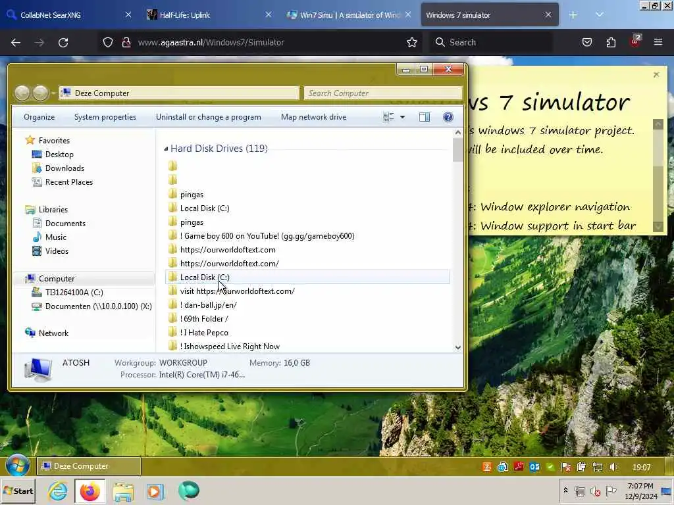Open a new Firefox tab
This screenshot has height=505, width=674.
point(573,14)
